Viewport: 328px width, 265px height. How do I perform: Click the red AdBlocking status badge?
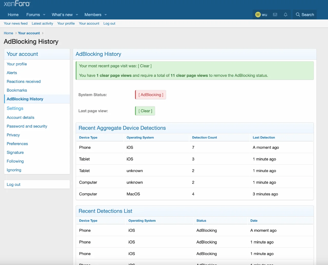151,95
